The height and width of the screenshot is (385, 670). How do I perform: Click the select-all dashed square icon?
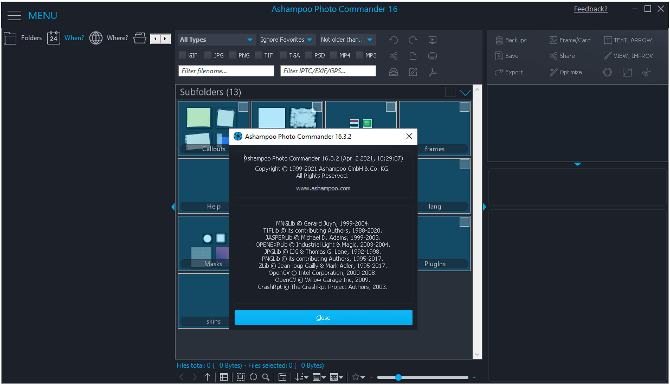coord(241,377)
